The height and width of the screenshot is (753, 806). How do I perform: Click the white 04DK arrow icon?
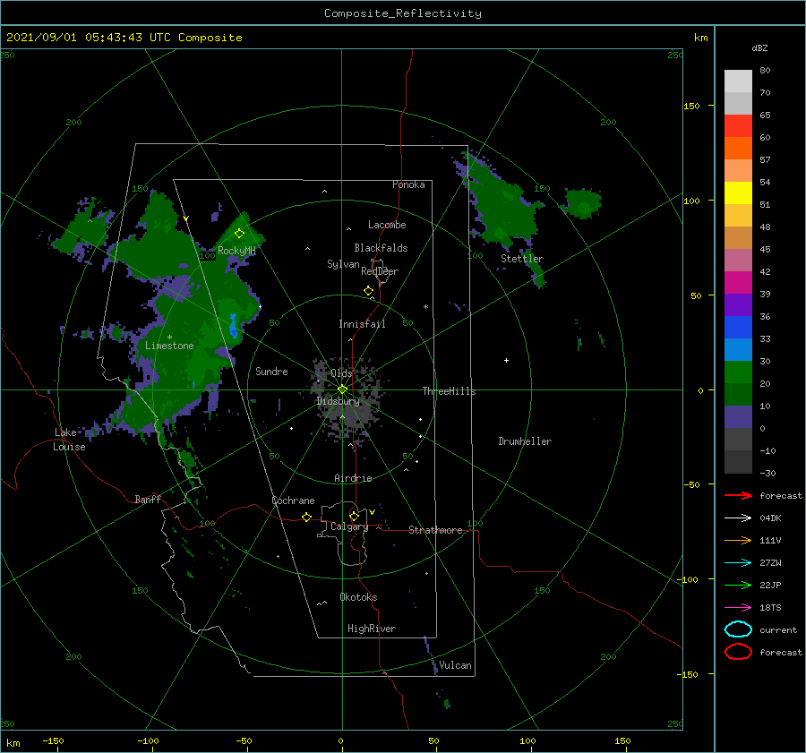[738, 518]
